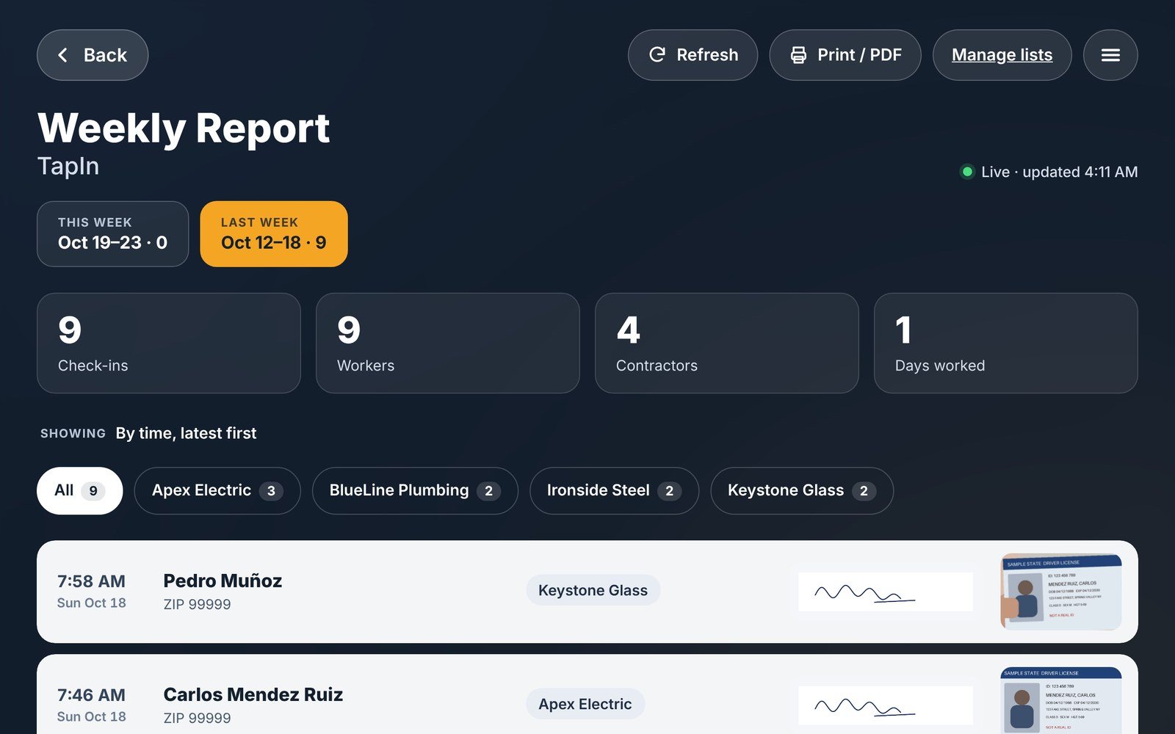Click the 'Live · updated 4:11 AM' status
The height and width of the screenshot is (734, 1175).
[1049, 172]
